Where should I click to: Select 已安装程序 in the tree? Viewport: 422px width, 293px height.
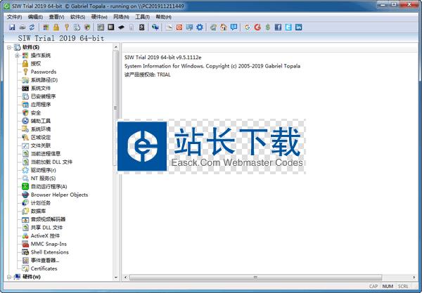click(x=43, y=96)
